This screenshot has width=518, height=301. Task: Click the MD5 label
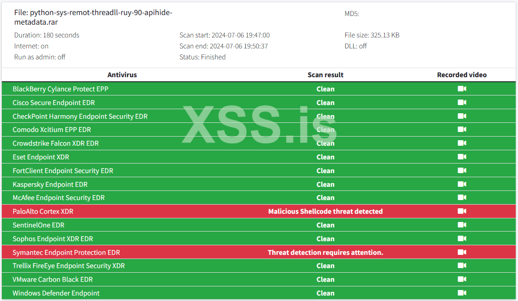coord(352,14)
